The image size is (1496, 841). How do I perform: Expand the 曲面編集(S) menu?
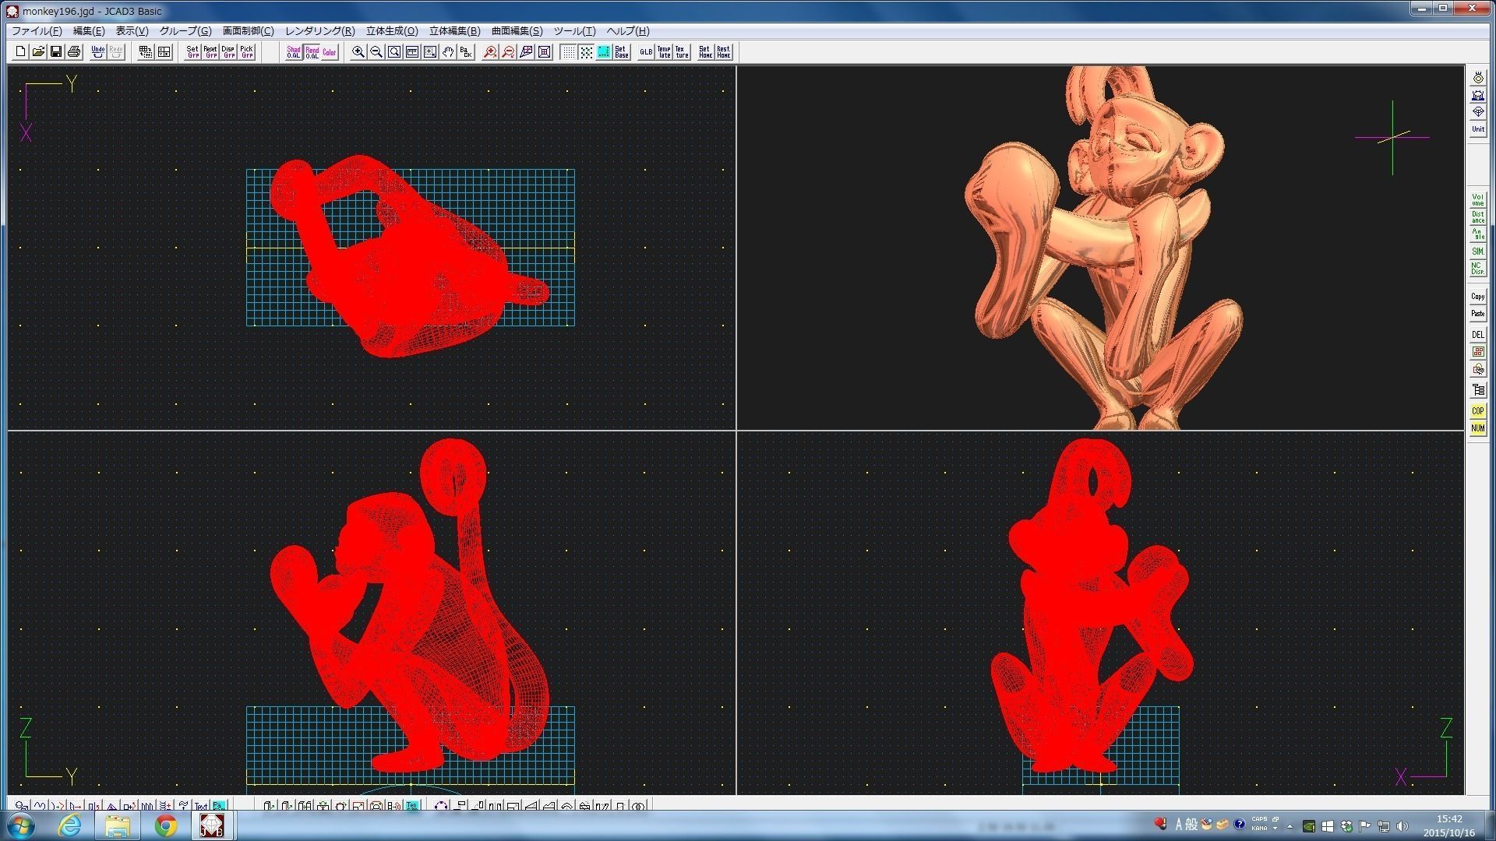[x=517, y=31]
